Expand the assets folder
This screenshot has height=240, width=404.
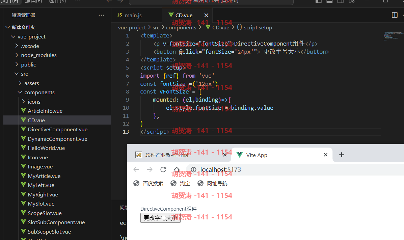(57, 83)
